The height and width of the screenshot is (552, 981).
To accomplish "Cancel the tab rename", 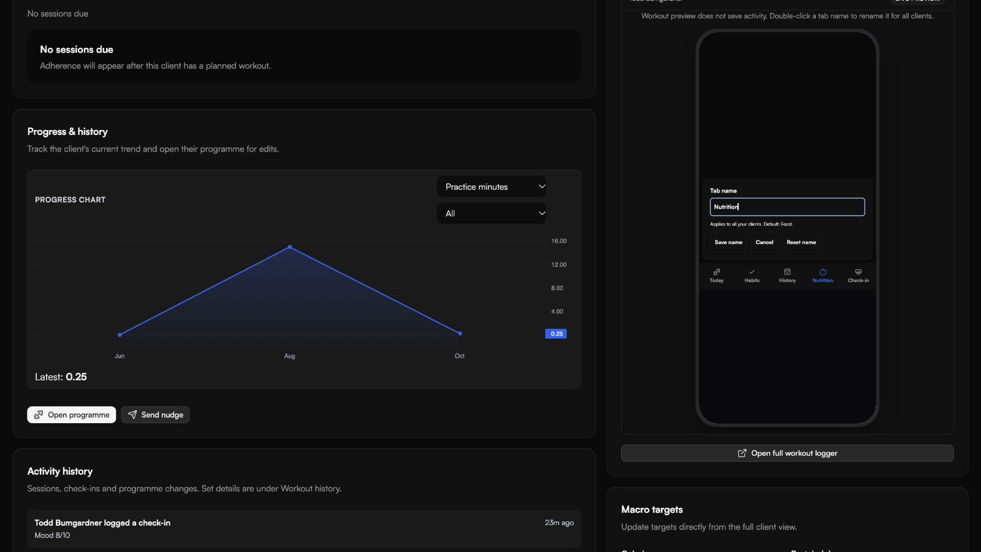I will tap(765, 242).
